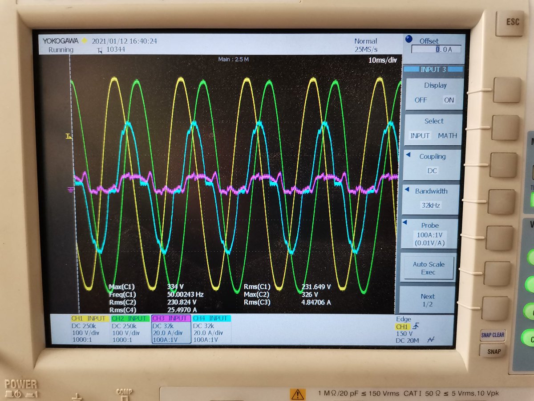Click the Offset 0.0A field

pos(436,49)
